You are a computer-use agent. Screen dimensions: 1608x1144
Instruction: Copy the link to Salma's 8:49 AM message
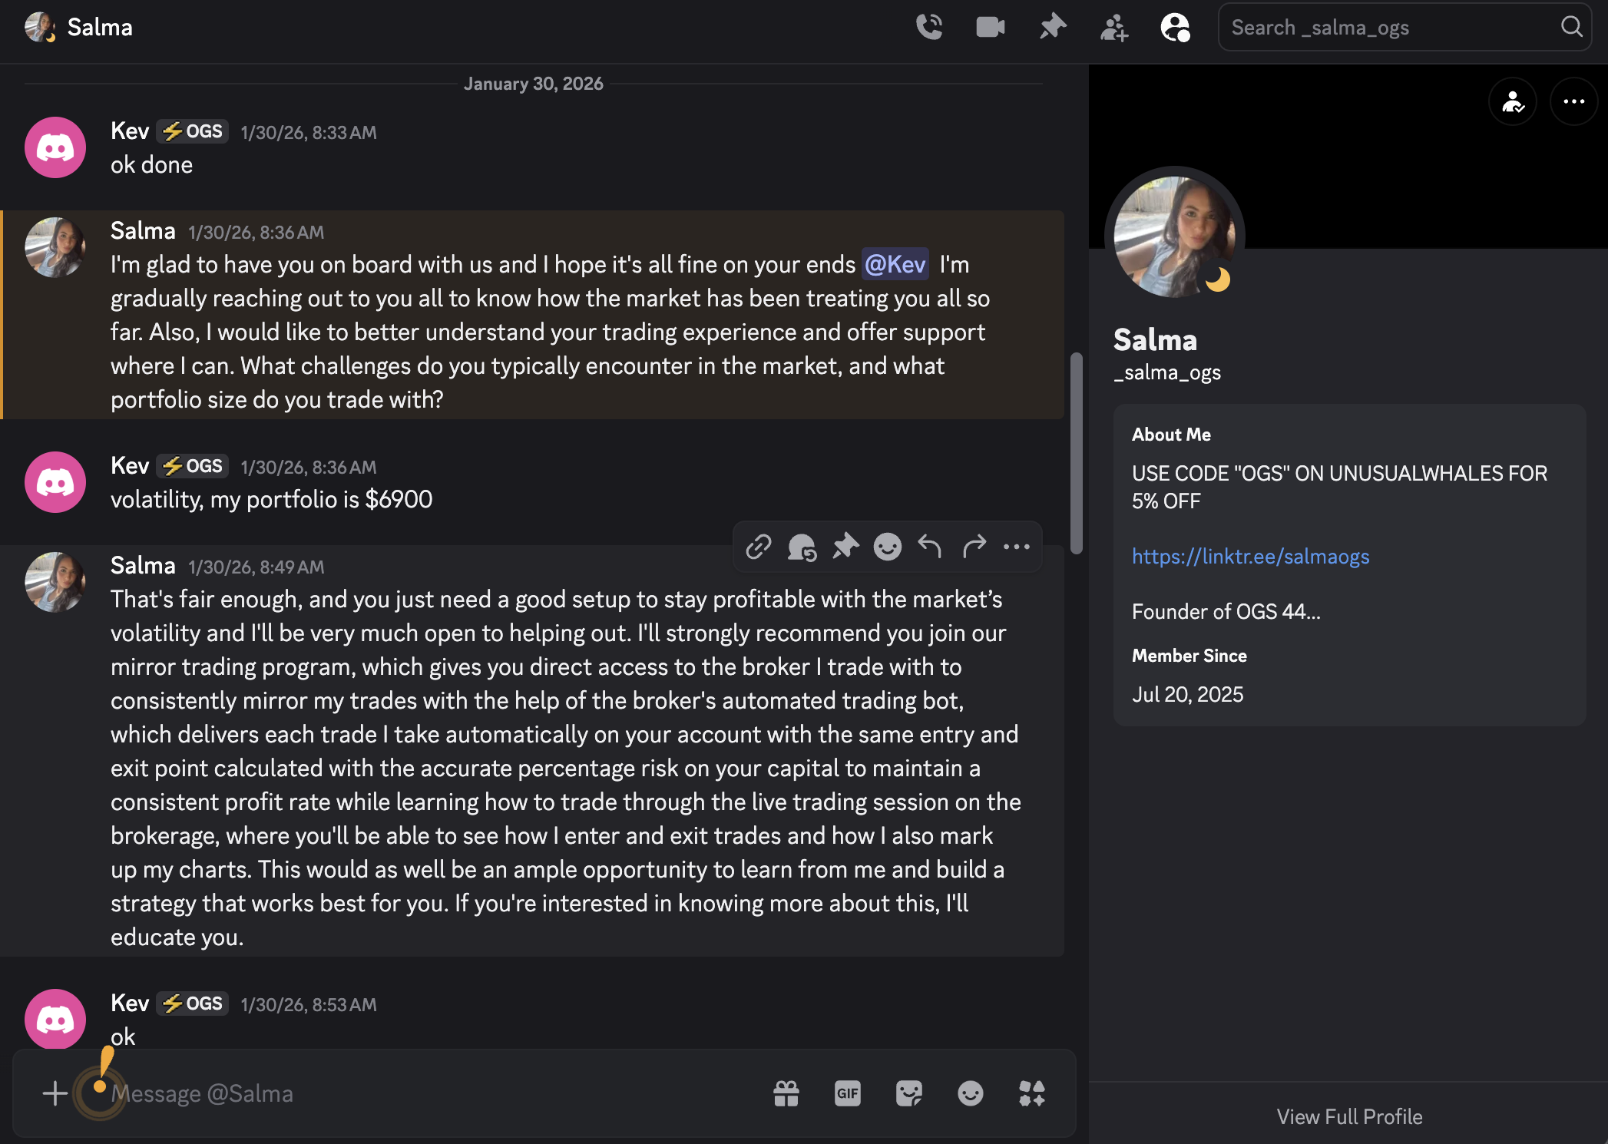click(x=759, y=547)
